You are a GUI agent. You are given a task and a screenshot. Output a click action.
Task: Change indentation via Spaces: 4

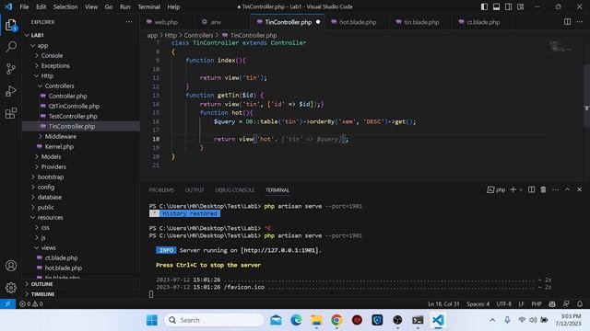pyautogui.click(x=478, y=304)
